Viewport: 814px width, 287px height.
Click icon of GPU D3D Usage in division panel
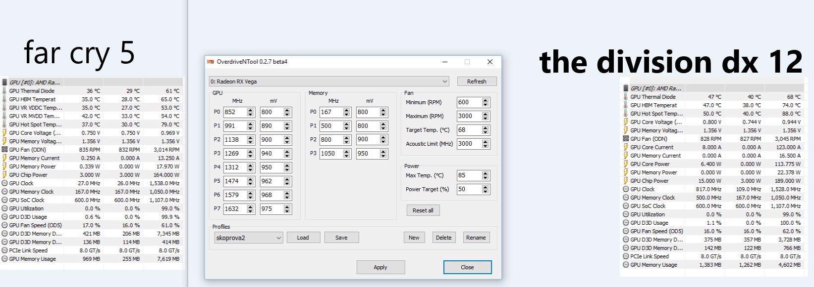[626, 223]
